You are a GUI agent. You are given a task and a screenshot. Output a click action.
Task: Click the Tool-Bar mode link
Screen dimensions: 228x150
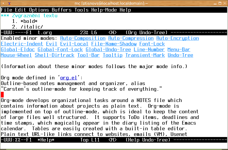89,55
